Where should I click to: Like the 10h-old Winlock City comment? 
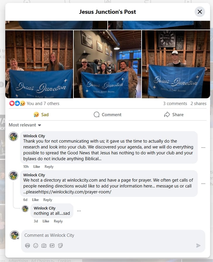37,167
